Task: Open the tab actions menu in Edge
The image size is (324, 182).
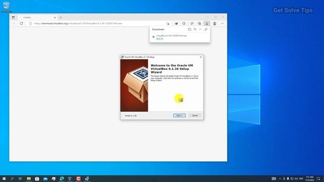Action: coord(14,18)
